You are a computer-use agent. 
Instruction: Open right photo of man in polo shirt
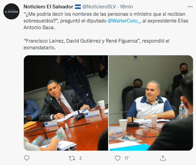[x=151, y=103]
